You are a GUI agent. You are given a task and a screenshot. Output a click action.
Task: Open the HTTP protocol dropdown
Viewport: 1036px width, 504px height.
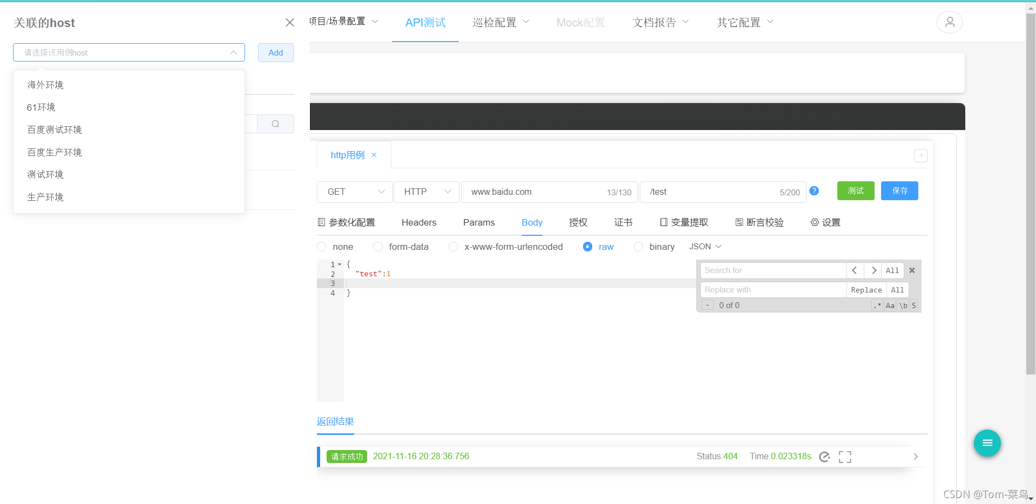426,192
